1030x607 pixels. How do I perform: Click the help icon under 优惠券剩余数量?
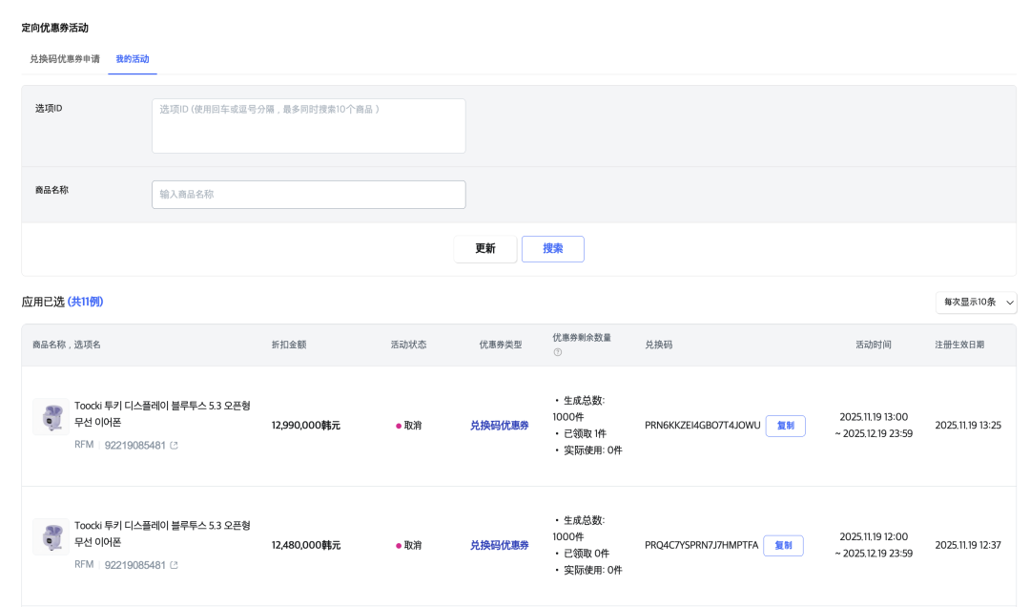click(558, 352)
